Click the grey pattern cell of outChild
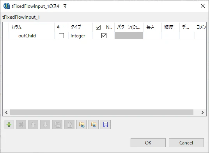The width and height of the screenshot is (209, 153). pos(129,35)
